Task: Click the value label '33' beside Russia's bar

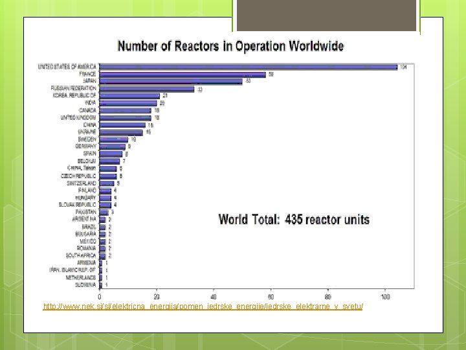Action: 200,89
